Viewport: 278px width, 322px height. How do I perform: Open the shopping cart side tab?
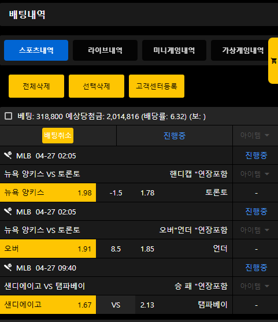(x=273, y=61)
